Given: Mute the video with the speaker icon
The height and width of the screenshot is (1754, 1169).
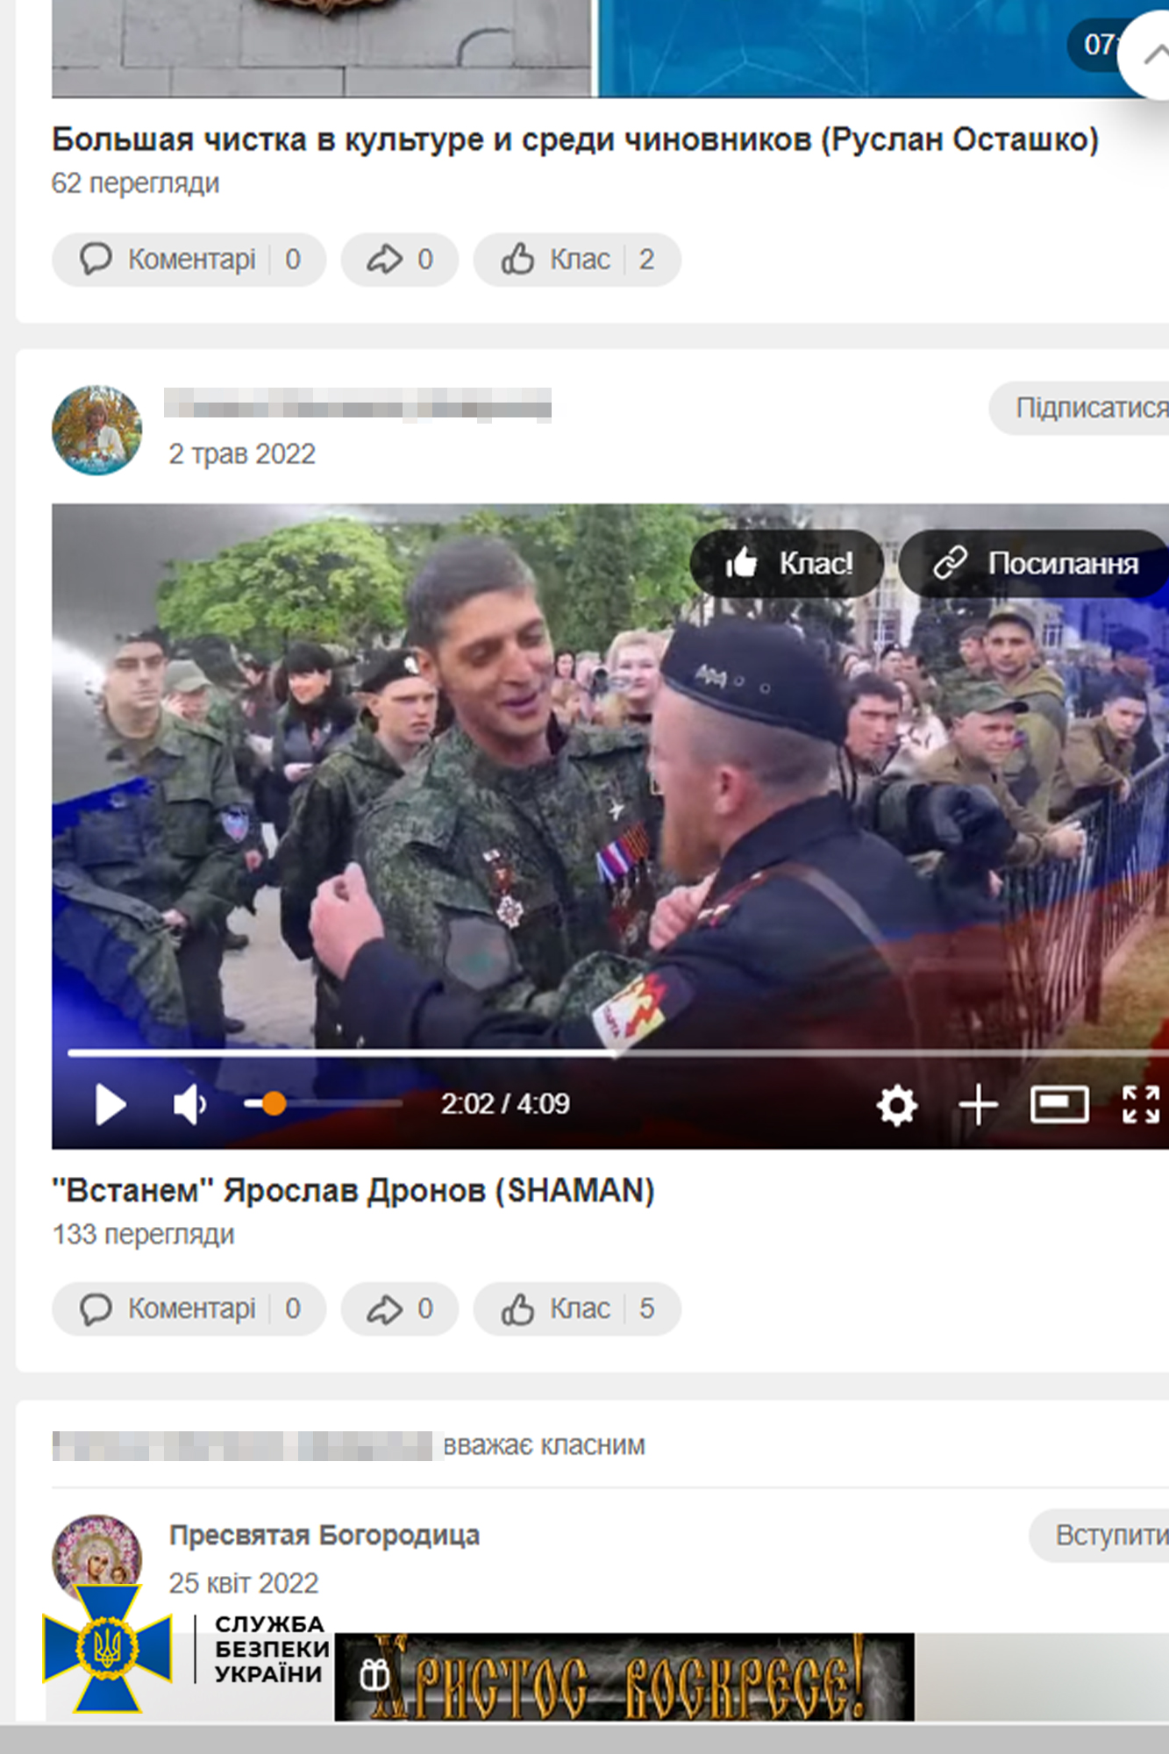Looking at the screenshot, I should (x=190, y=1103).
